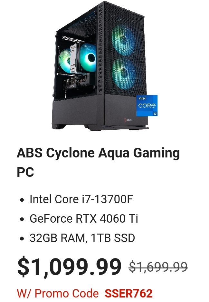Click the Intel Core i7 badge
The width and height of the screenshot is (209, 302).
point(147,106)
